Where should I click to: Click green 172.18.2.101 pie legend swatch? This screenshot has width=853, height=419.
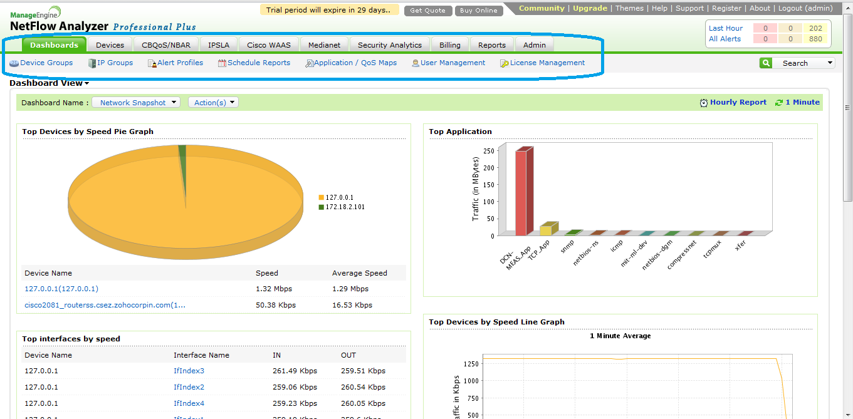pyautogui.click(x=322, y=207)
